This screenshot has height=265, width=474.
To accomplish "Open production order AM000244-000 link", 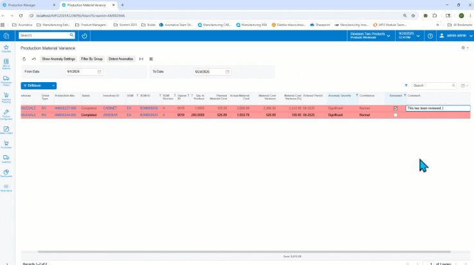I will pos(66,115).
